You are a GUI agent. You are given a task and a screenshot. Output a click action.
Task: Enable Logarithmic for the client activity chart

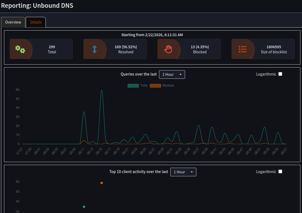pos(280,172)
